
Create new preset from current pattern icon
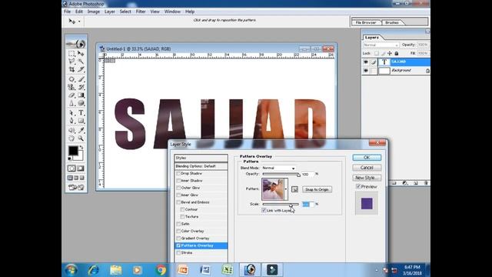[294, 189]
